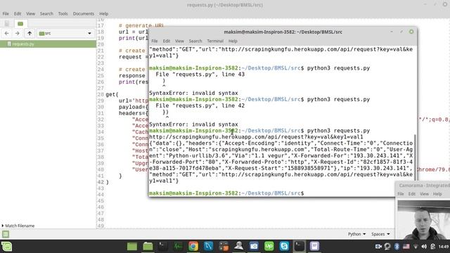Open Google Chrome from taskbar

[x=193, y=247]
